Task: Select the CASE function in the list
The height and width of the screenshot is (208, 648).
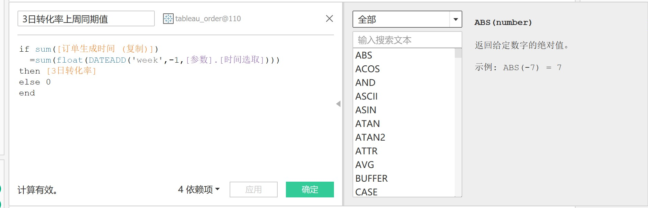Action: 367,192
